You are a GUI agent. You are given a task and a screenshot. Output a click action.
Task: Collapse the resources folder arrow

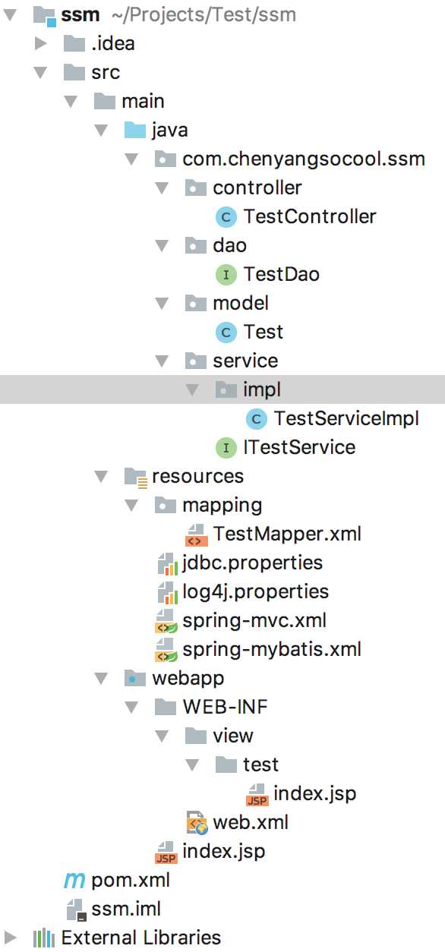click(x=100, y=477)
